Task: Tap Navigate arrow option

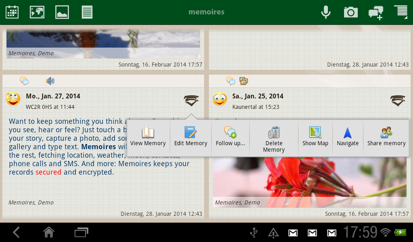Action: point(348,137)
